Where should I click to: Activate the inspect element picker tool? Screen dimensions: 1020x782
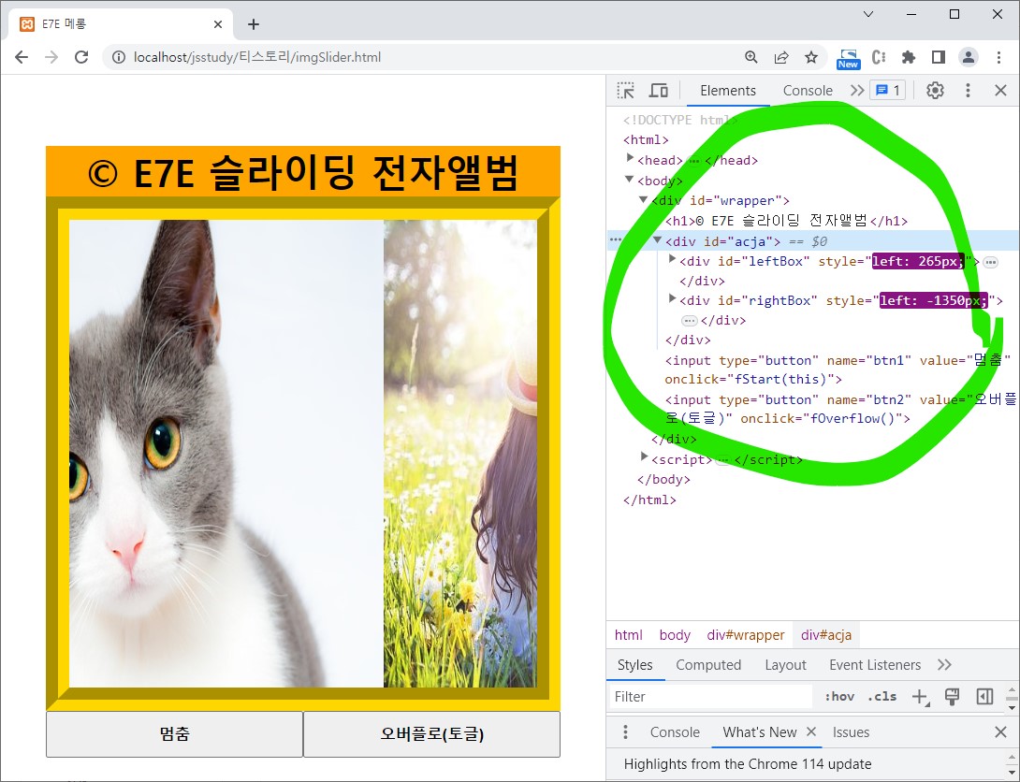click(x=626, y=91)
